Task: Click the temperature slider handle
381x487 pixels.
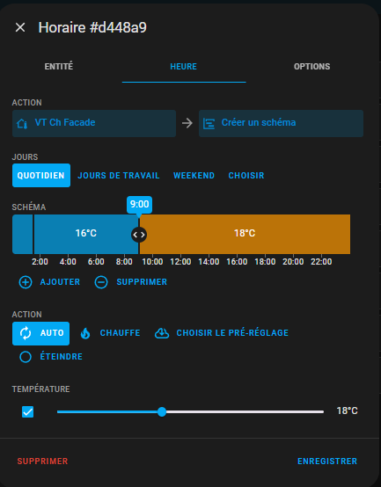Action: tap(162, 411)
